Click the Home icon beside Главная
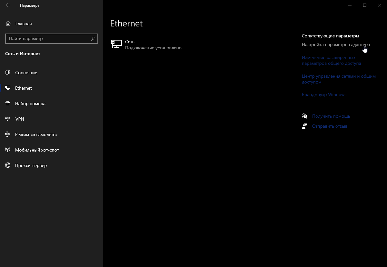The height and width of the screenshot is (267, 387). [x=8, y=24]
